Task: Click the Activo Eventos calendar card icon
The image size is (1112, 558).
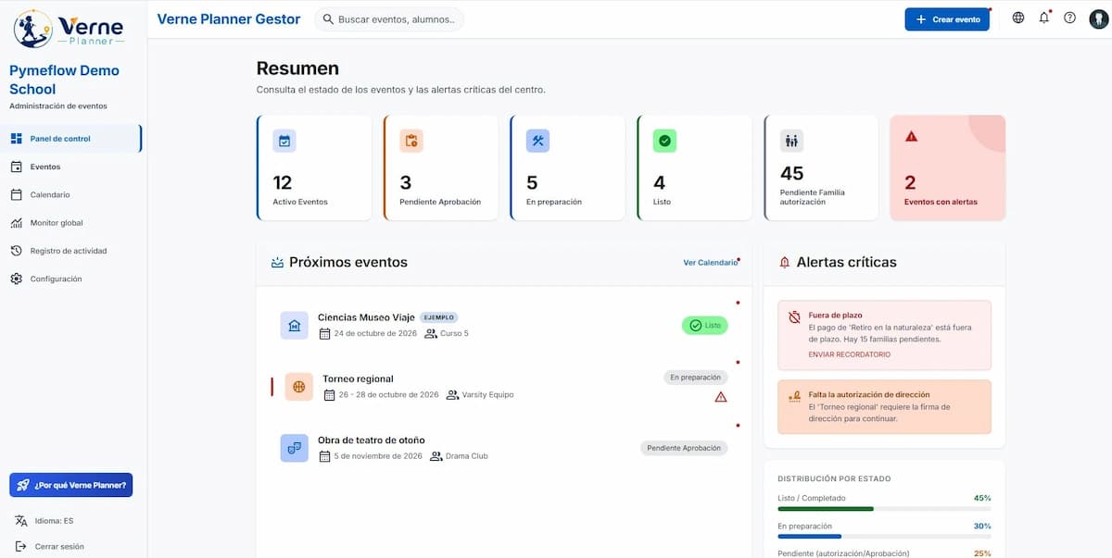Action: (x=284, y=141)
